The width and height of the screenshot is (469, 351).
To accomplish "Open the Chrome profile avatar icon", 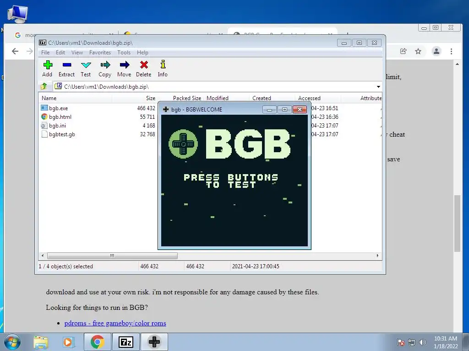I will 436,51.
